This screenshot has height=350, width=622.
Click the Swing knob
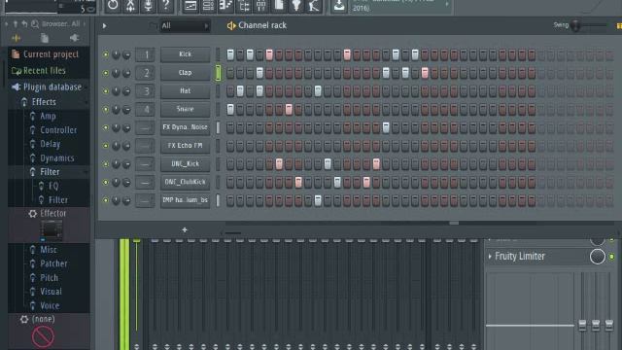tap(576, 25)
